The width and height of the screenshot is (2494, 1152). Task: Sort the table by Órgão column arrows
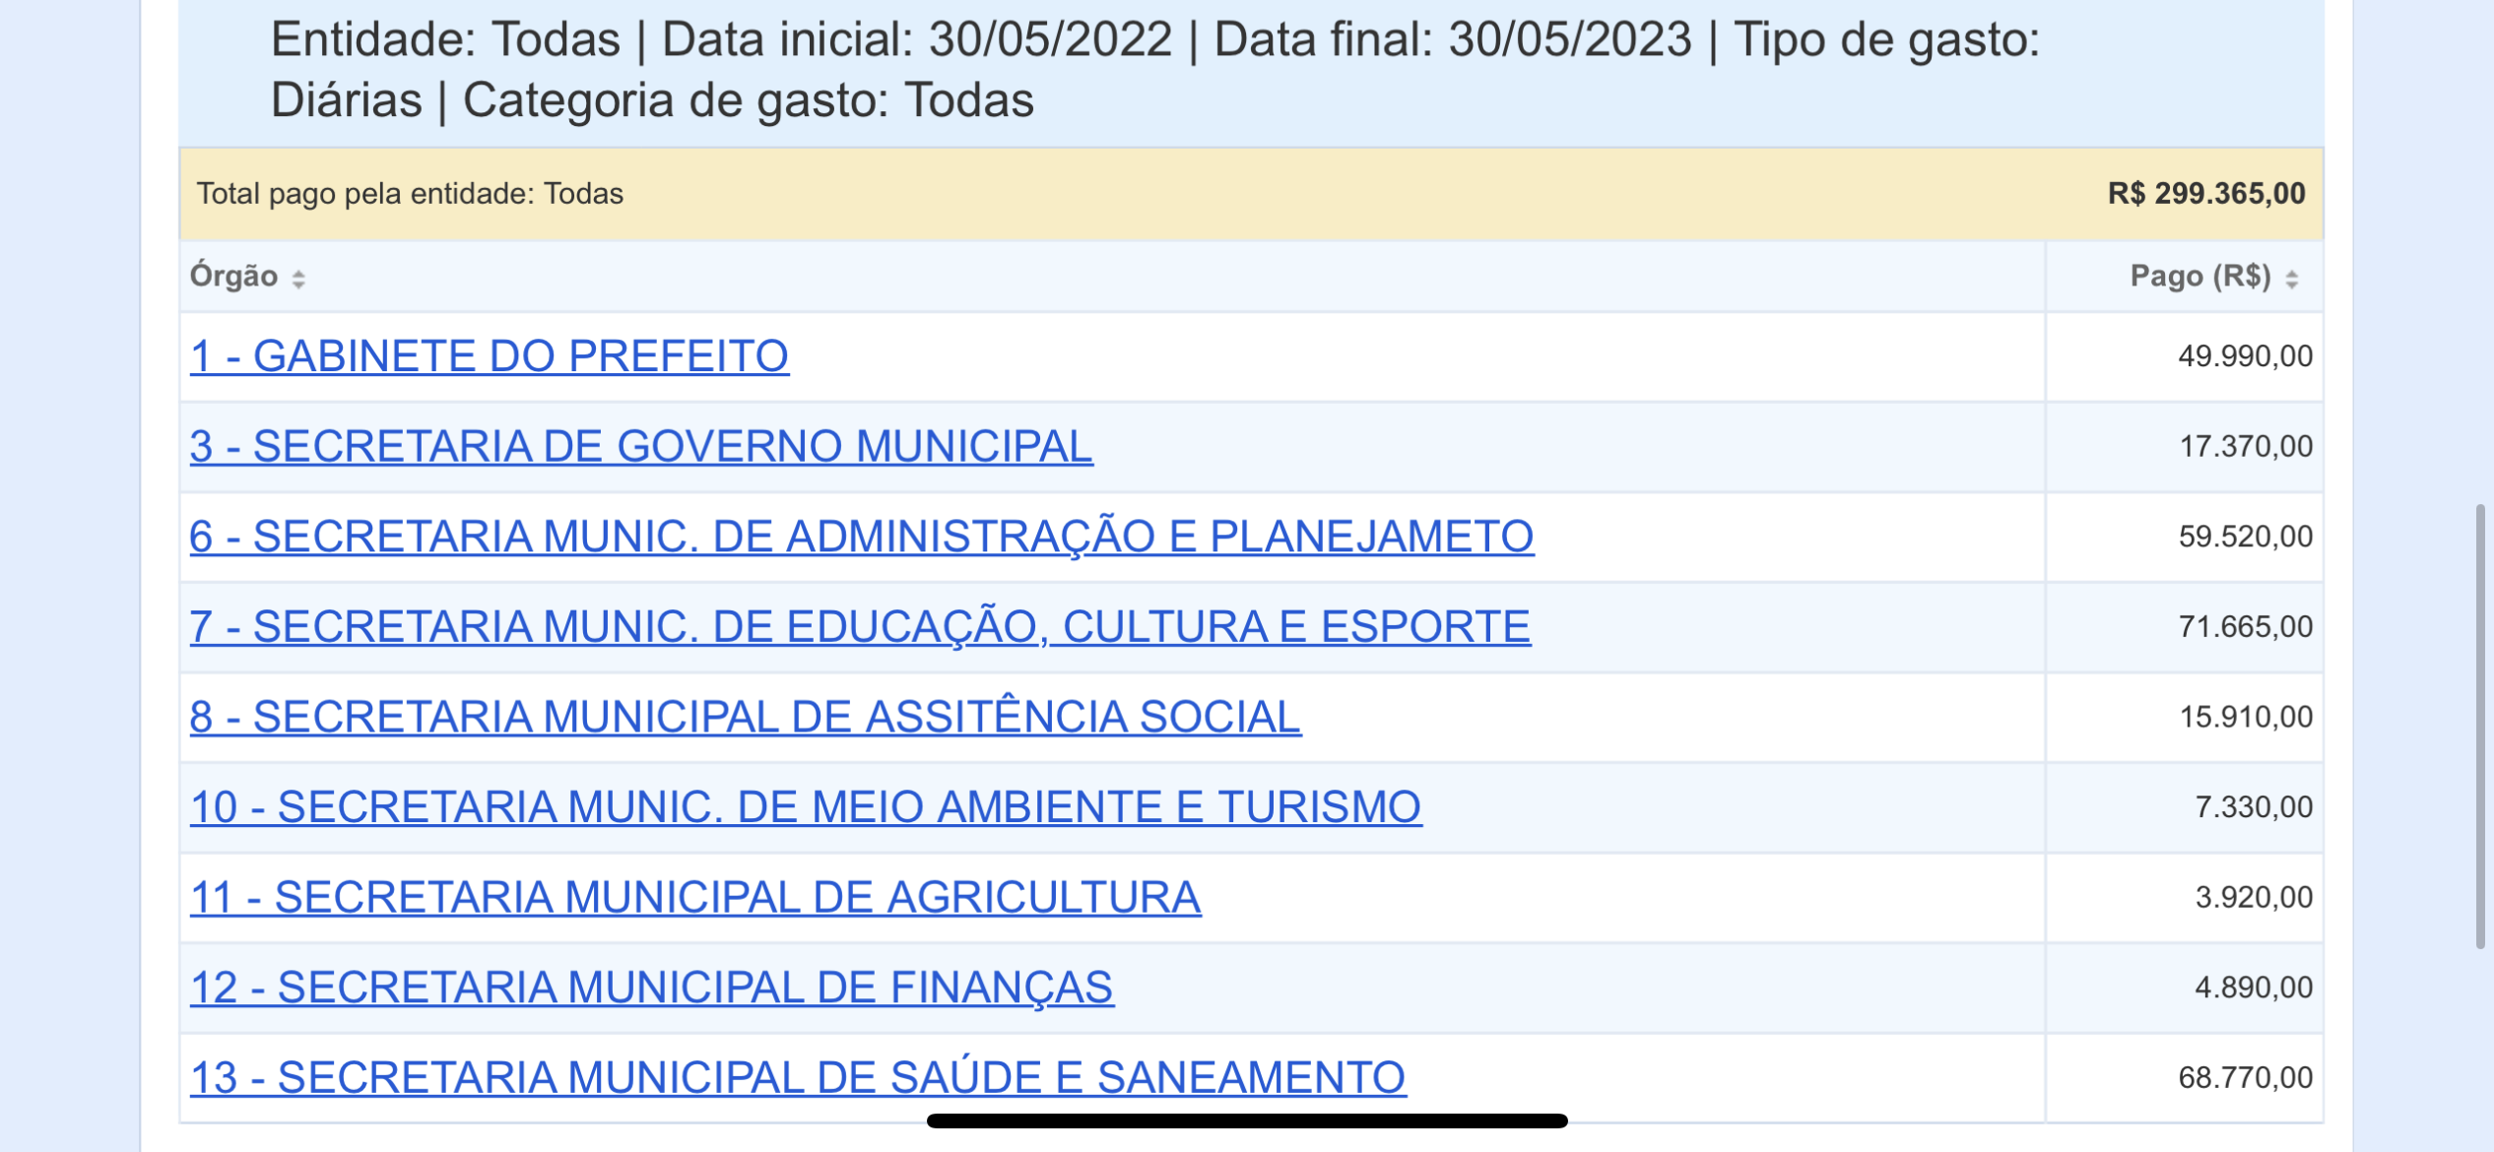tap(298, 279)
